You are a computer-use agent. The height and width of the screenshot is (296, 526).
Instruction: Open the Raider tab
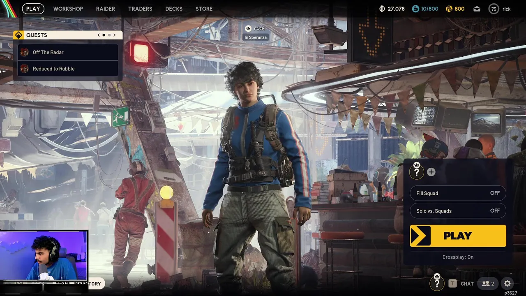click(106, 9)
